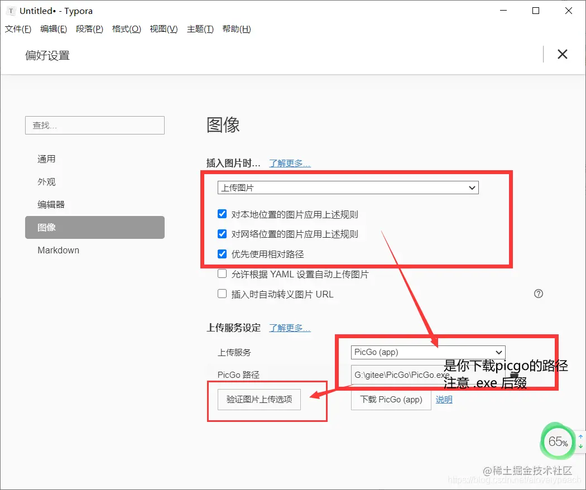Enable 允许根据 YAML 设置自动上传图片

coord(222,273)
